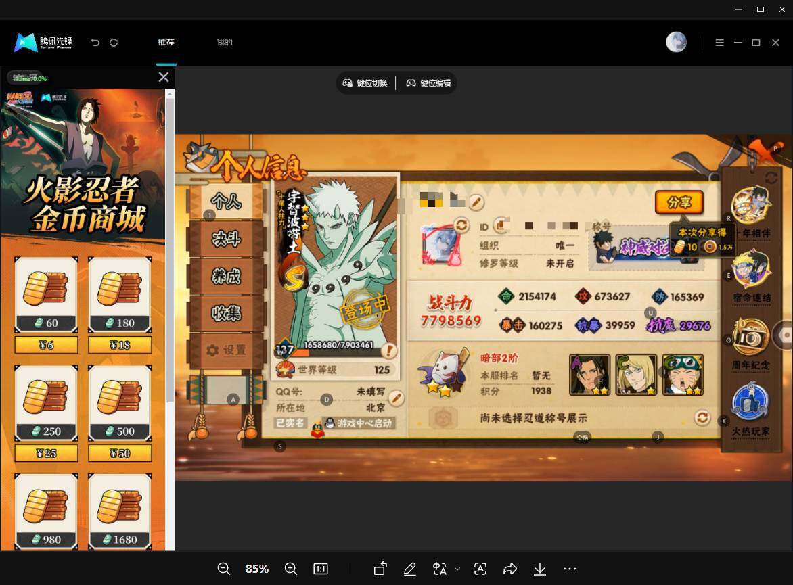The height and width of the screenshot is (585, 793).
Task: Buy the 500 gold pack for ¥50
Action: pyautogui.click(x=120, y=453)
